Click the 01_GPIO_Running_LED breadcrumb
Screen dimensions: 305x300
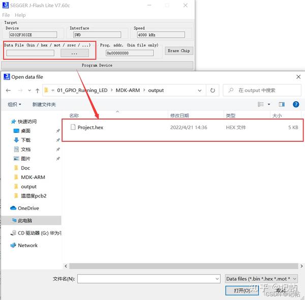[x=82, y=91]
